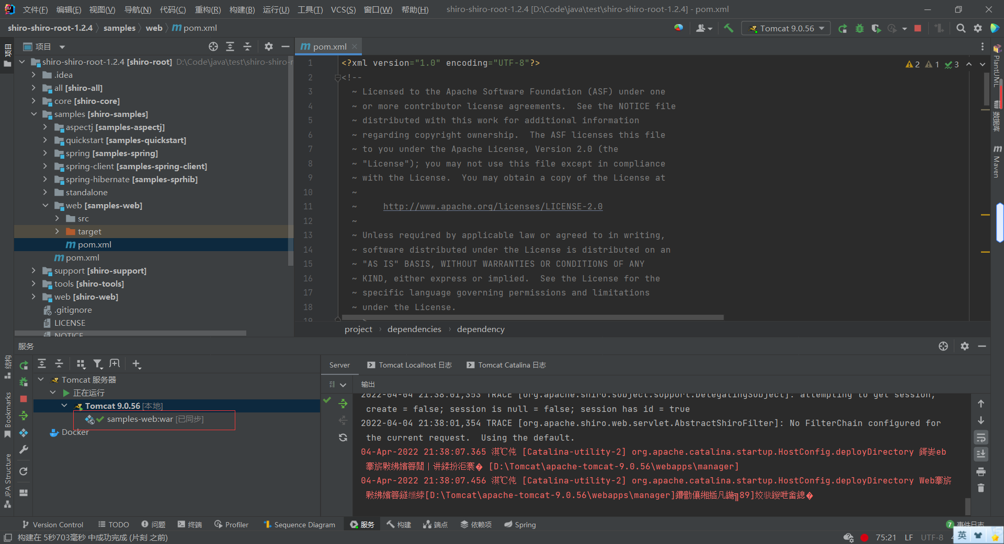Open Sequence Diagram tool window
The image size is (1004, 544).
299,525
